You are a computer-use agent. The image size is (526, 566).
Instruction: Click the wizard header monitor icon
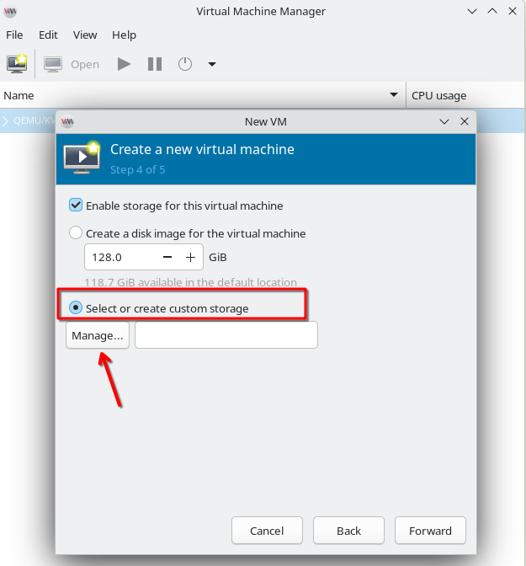coord(82,158)
